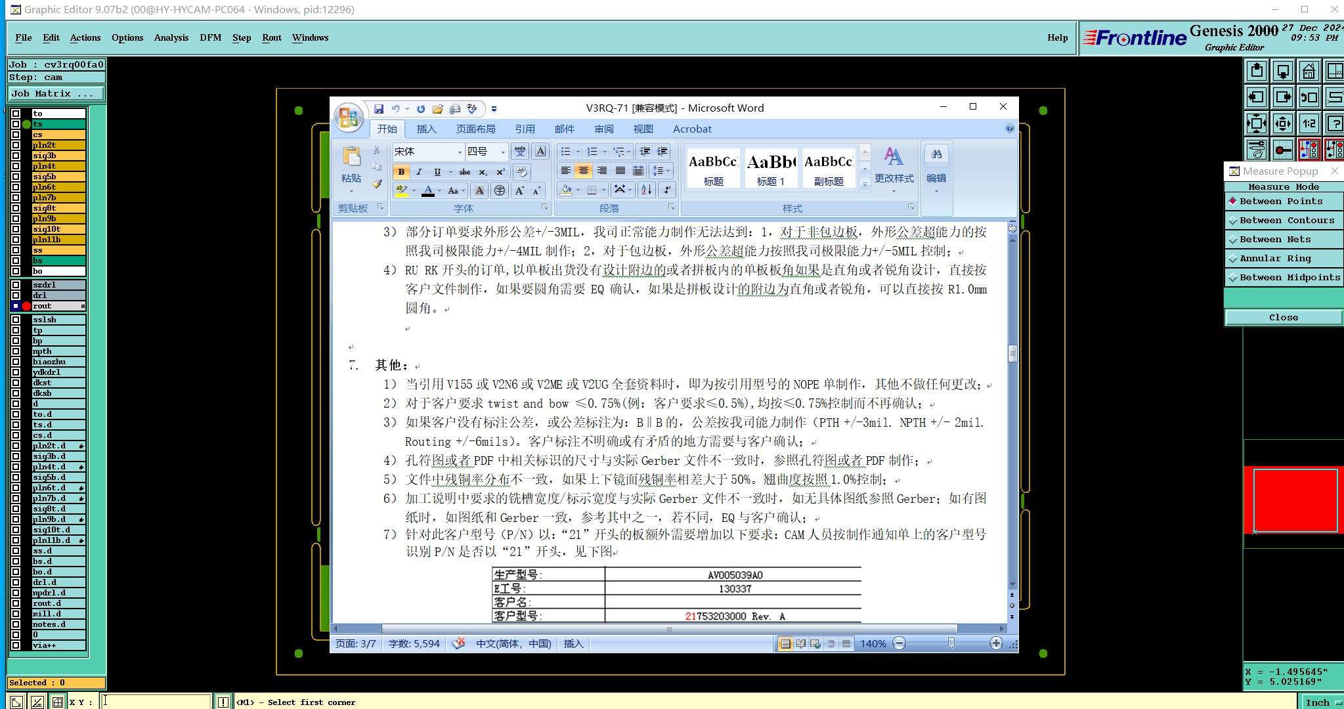Open the font name dropdown showing 宋体

pos(460,152)
